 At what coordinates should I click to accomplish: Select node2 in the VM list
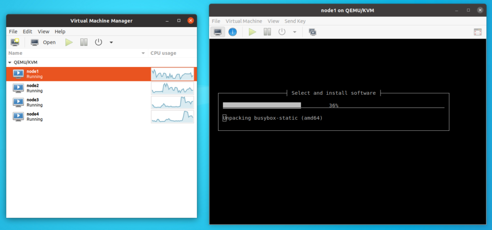click(33, 88)
